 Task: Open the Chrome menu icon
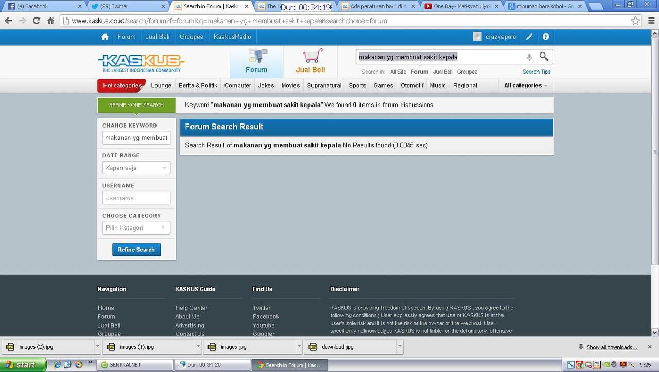[651, 21]
